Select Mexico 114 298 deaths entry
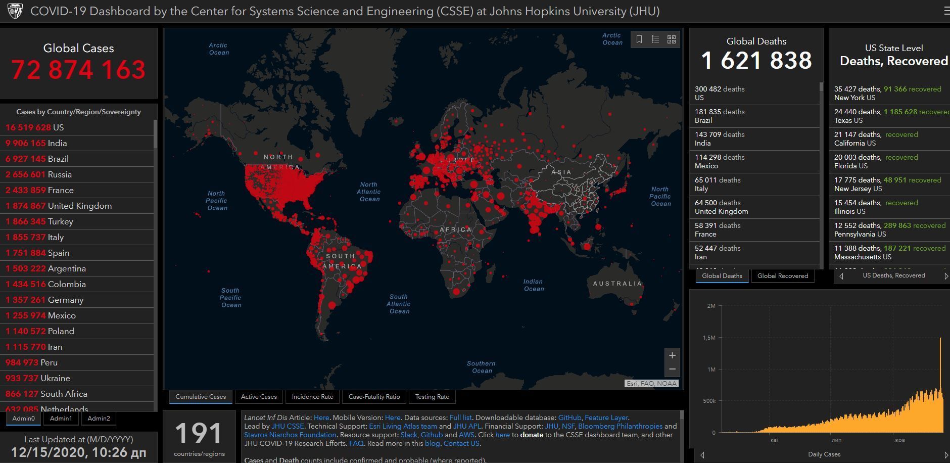 pos(754,162)
